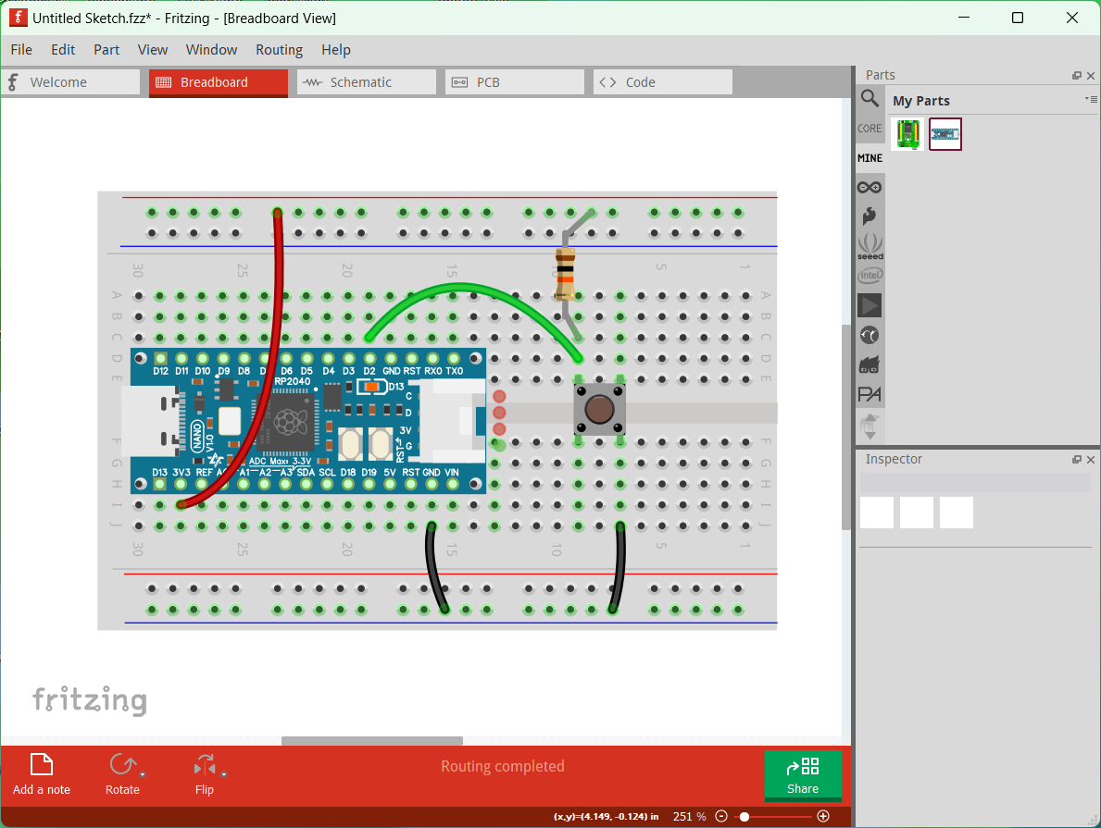
Task: Switch to the Schematic tab
Action: click(x=367, y=82)
